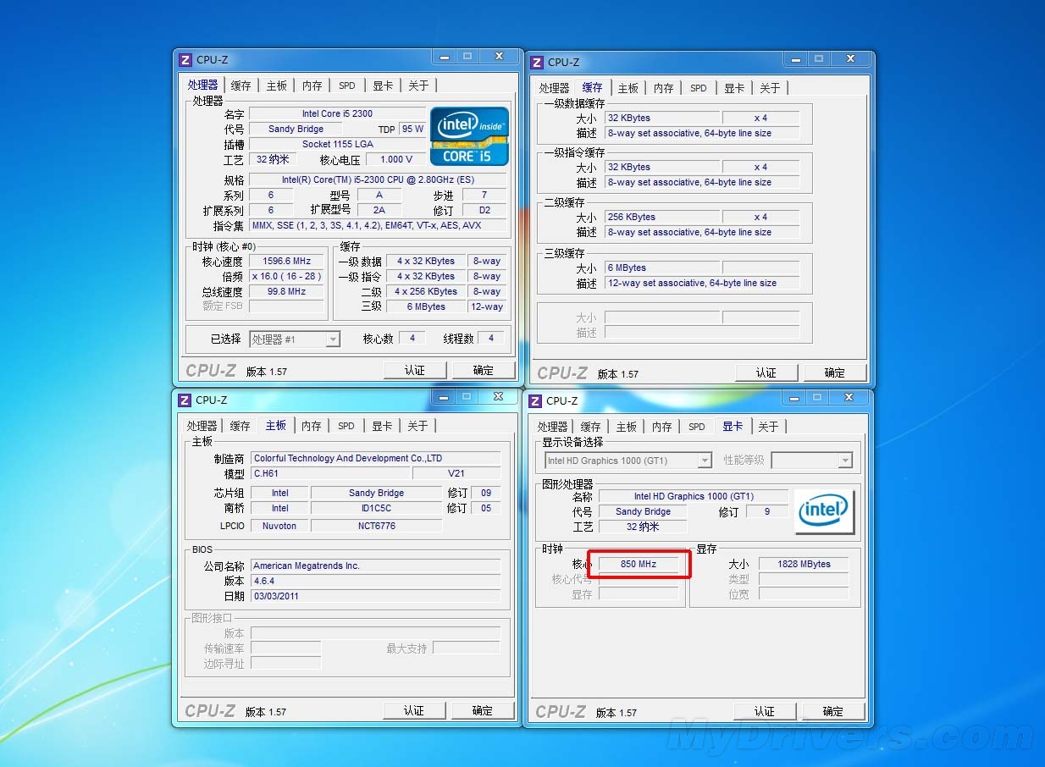Click the GPU core clock "850 MHz"
Image resolution: width=1045 pixels, height=767 pixels.
click(x=639, y=564)
